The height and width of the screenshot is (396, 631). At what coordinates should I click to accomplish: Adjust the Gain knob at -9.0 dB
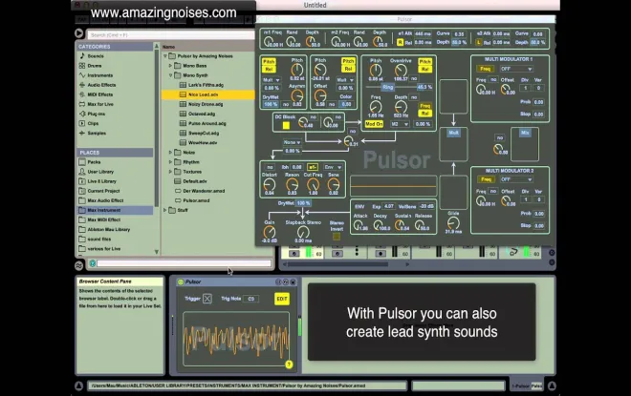click(x=270, y=232)
